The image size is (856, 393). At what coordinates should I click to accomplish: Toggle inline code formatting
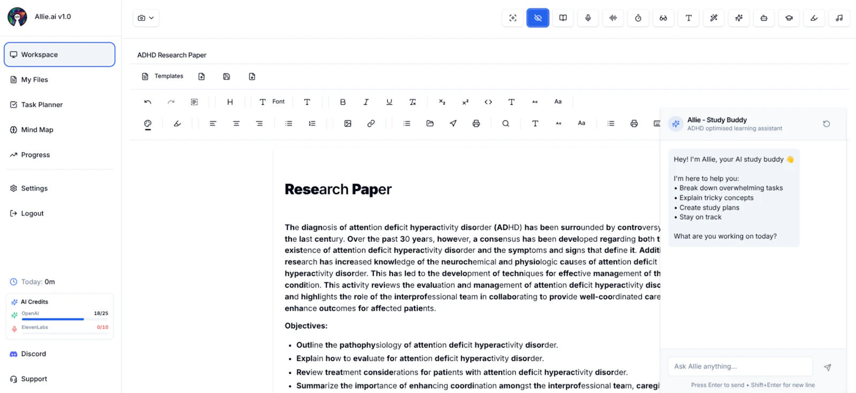click(x=488, y=102)
